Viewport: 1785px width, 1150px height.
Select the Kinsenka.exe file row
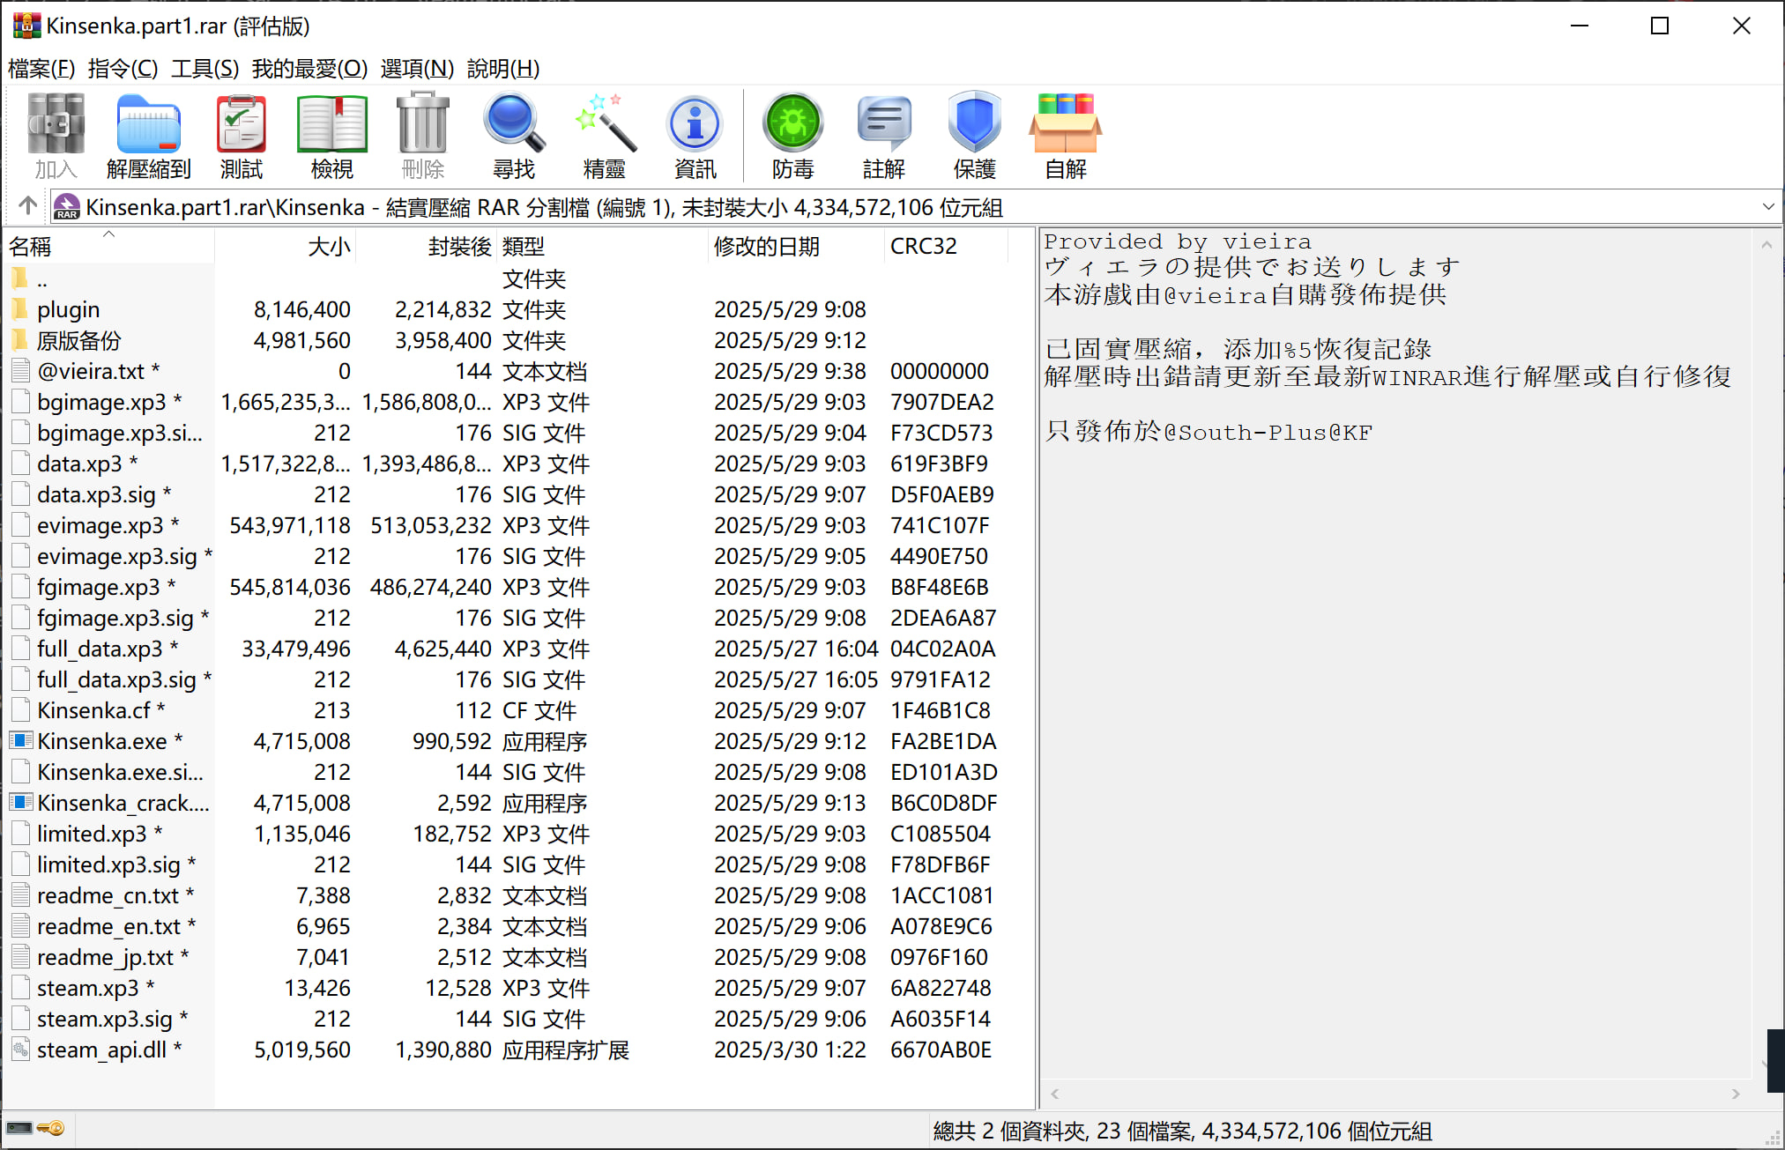101,741
